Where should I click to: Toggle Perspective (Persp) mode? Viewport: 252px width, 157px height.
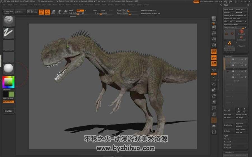pos(214,52)
